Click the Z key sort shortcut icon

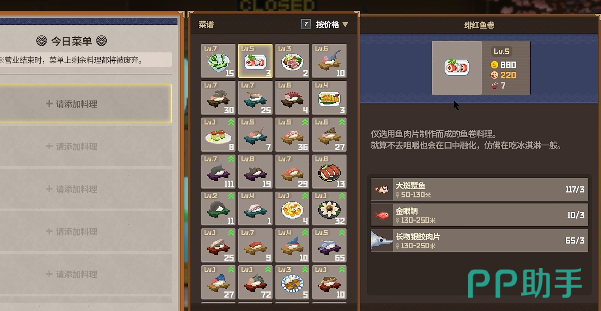(306, 24)
